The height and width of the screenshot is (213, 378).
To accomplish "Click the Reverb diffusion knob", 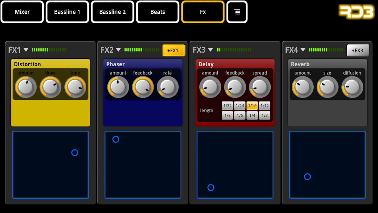I will click(352, 87).
